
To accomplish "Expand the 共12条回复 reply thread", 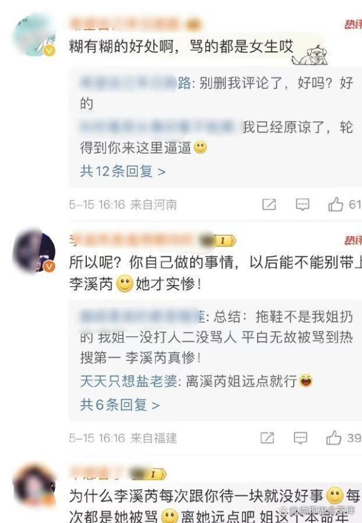I will point(123,172).
